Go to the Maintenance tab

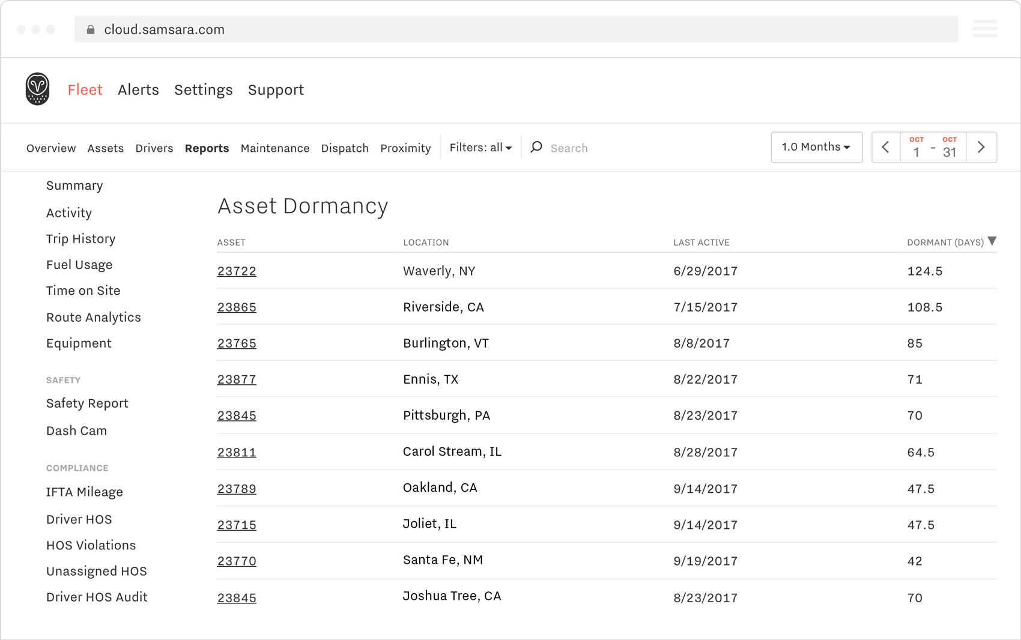[275, 148]
